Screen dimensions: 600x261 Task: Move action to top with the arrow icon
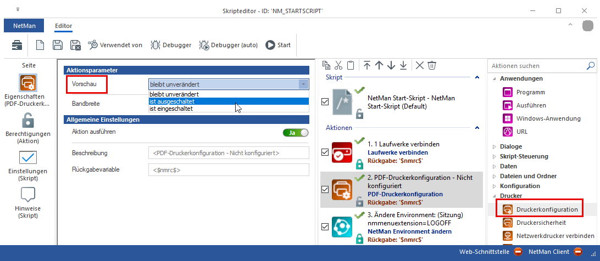367,65
